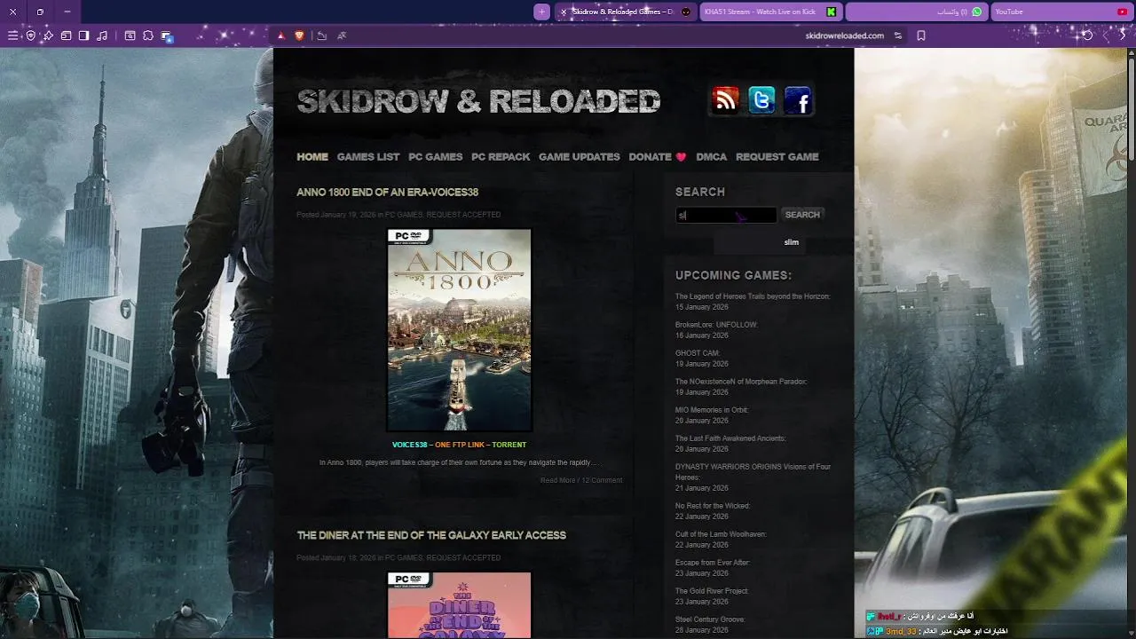
Task: Click 'BrokenLore: UNFOLLOW:' upcoming entry
Action: coord(716,325)
